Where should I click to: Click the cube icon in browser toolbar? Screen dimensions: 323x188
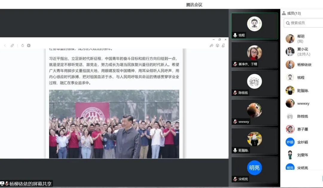click(x=217, y=45)
